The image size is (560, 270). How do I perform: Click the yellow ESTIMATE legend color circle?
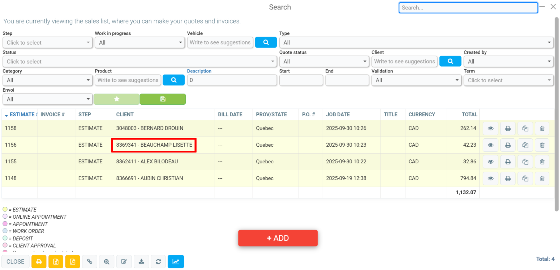point(5,209)
